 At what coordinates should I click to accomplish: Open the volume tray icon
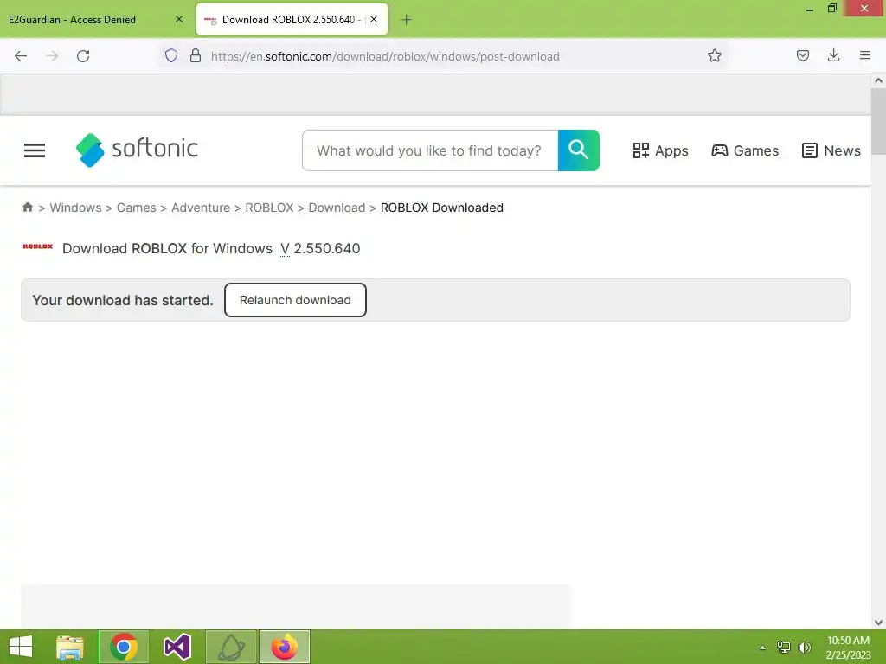(x=805, y=647)
